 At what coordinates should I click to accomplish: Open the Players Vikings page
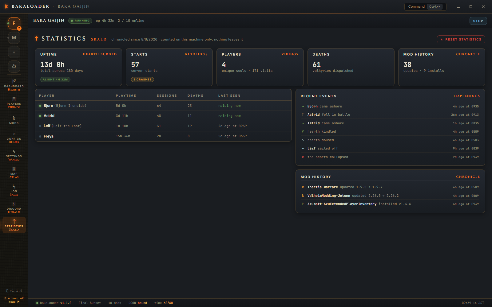[x=14, y=103]
